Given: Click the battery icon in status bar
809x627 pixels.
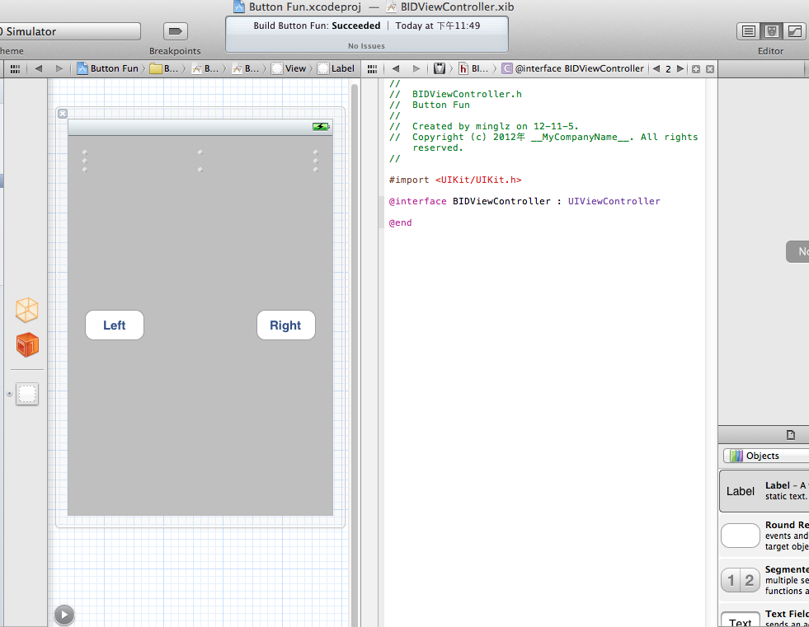Looking at the screenshot, I should pyautogui.click(x=321, y=126).
